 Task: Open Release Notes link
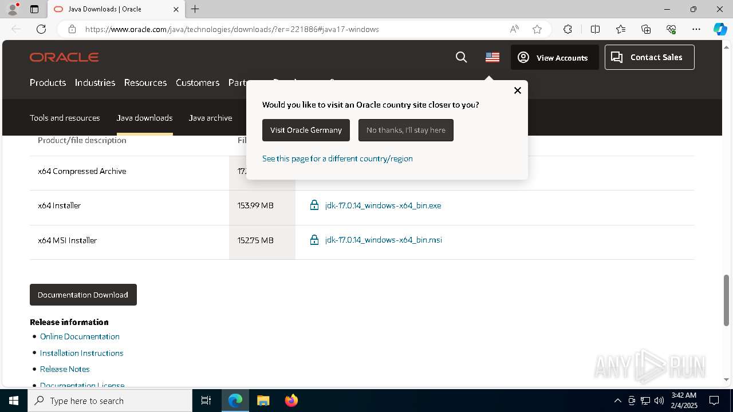65,369
